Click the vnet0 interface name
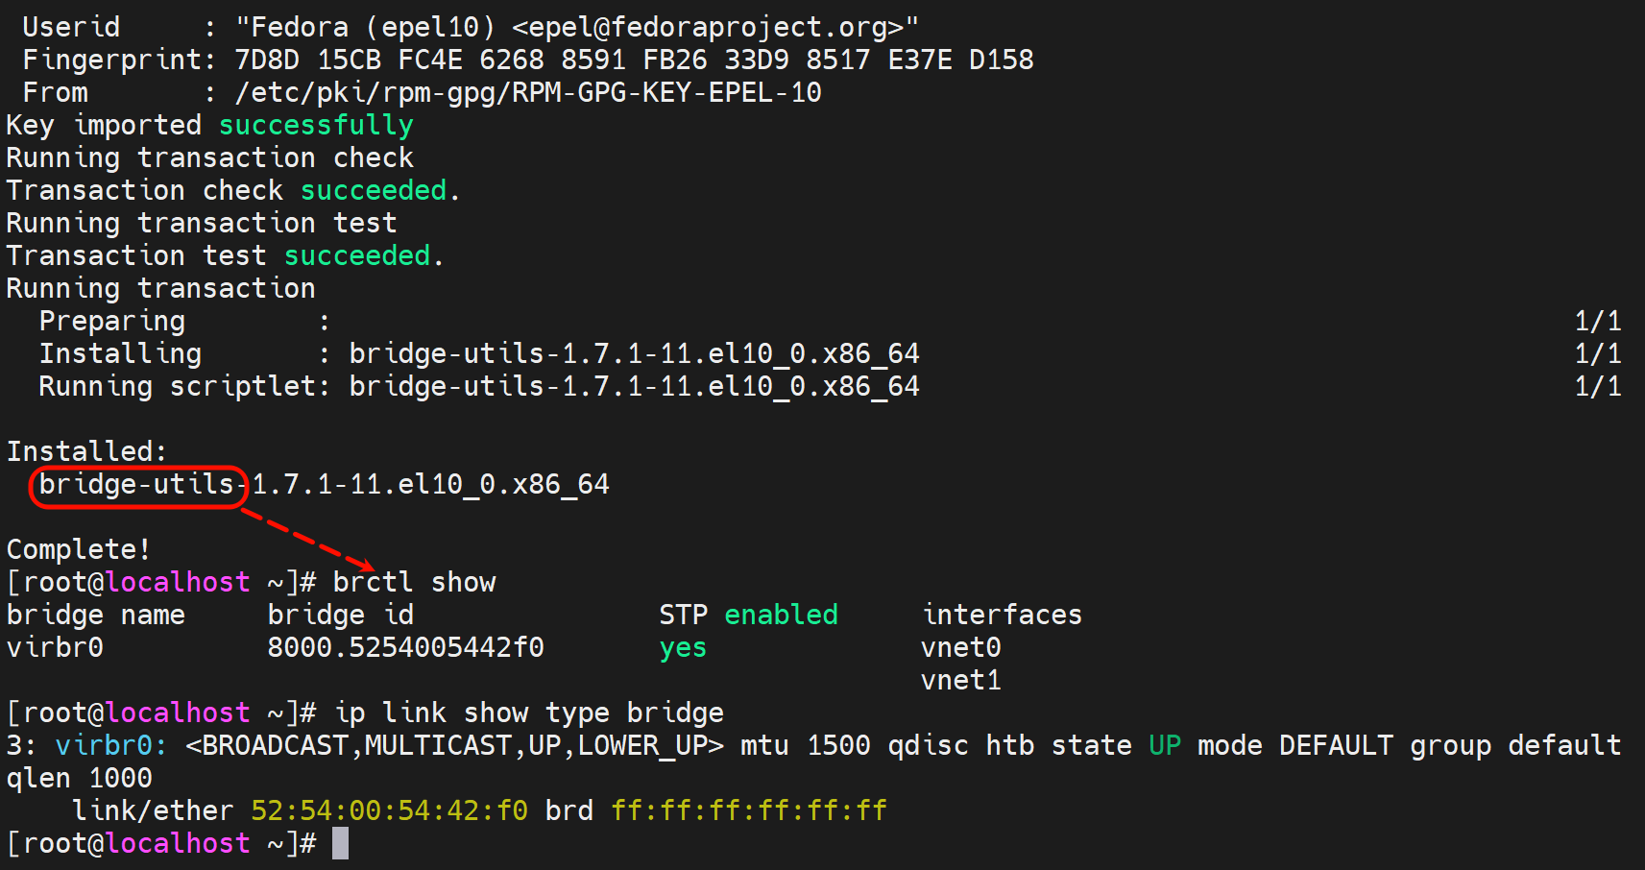Screen dimensions: 1645x870 [960, 647]
